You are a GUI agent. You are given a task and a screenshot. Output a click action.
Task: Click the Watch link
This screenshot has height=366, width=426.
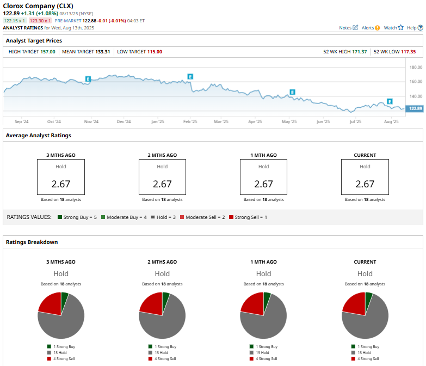(390, 28)
